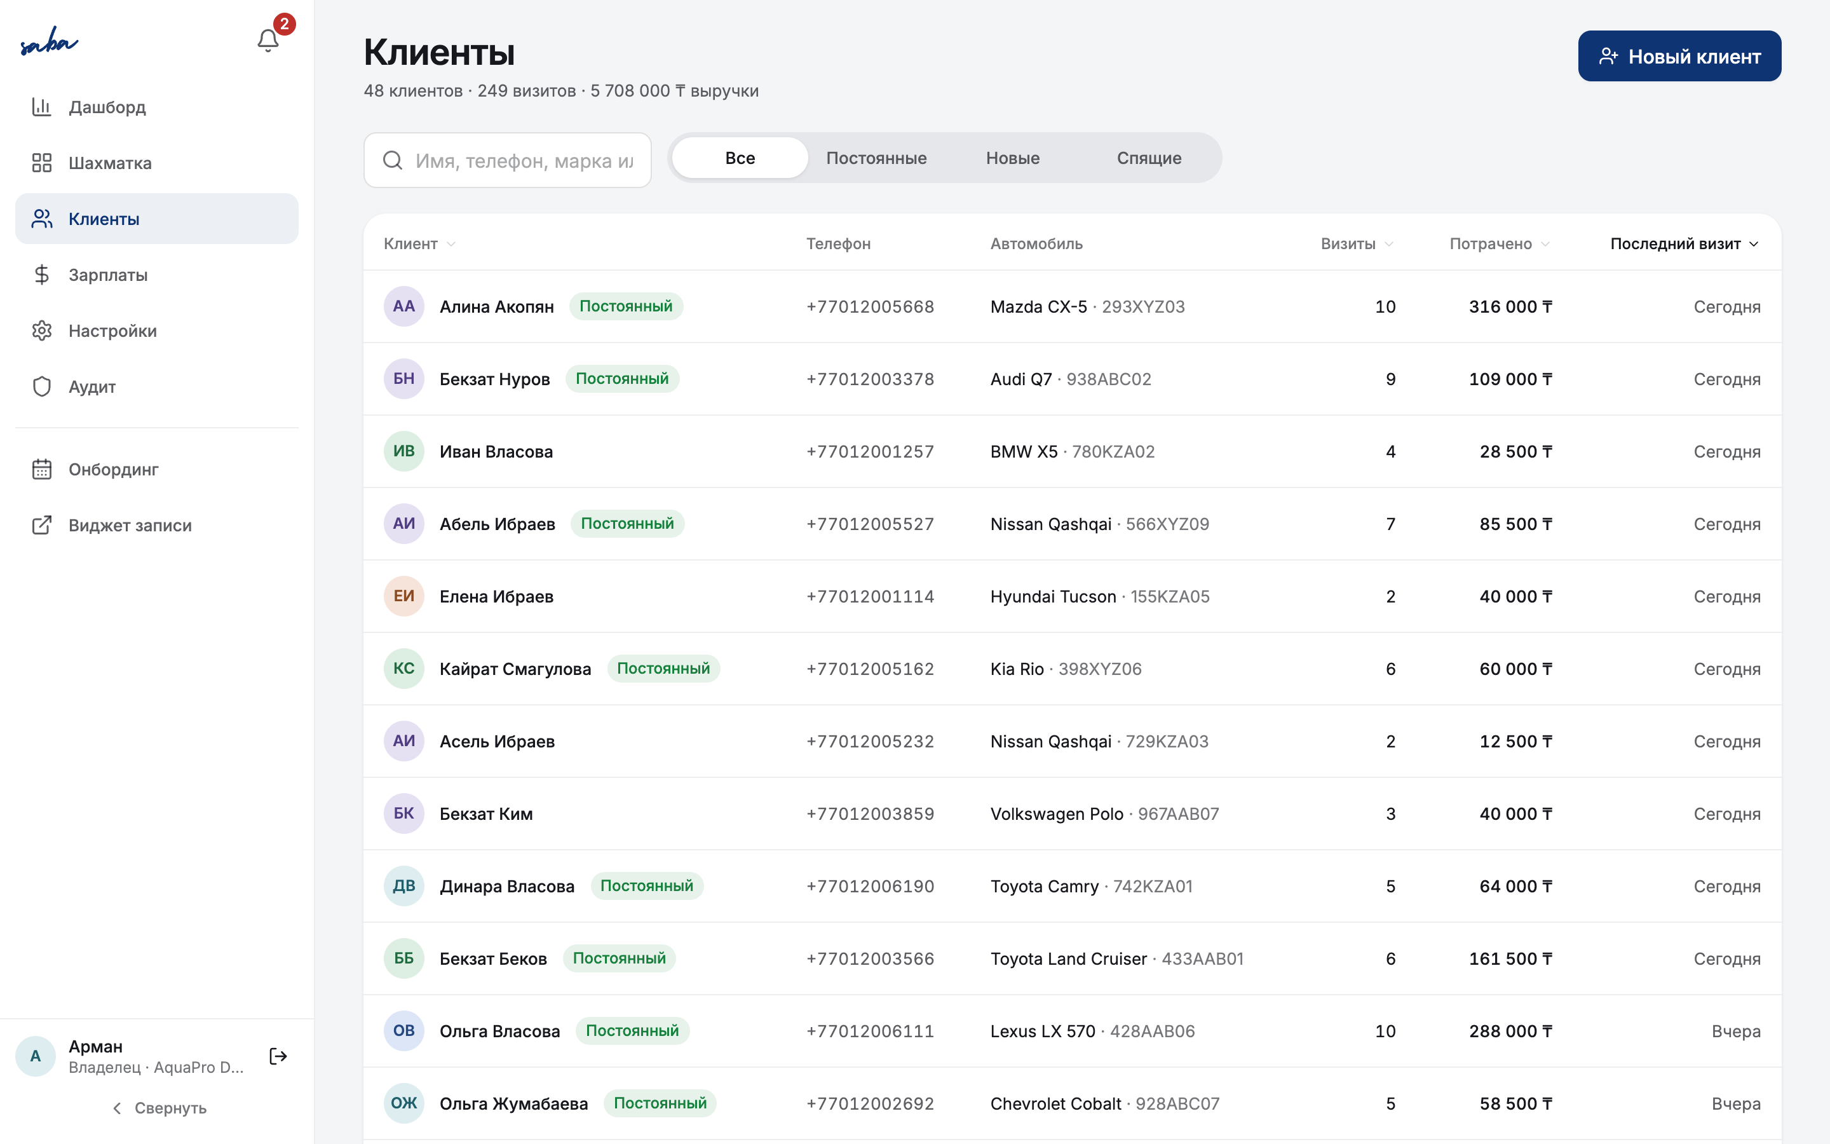Click spent amount 316 000 ₸

click(x=1510, y=306)
